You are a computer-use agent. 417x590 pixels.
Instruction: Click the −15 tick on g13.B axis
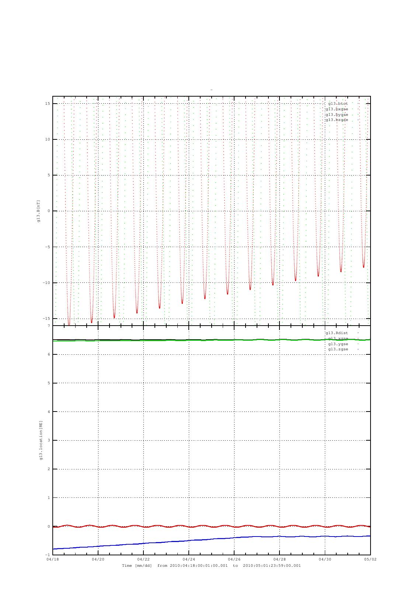click(46, 319)
